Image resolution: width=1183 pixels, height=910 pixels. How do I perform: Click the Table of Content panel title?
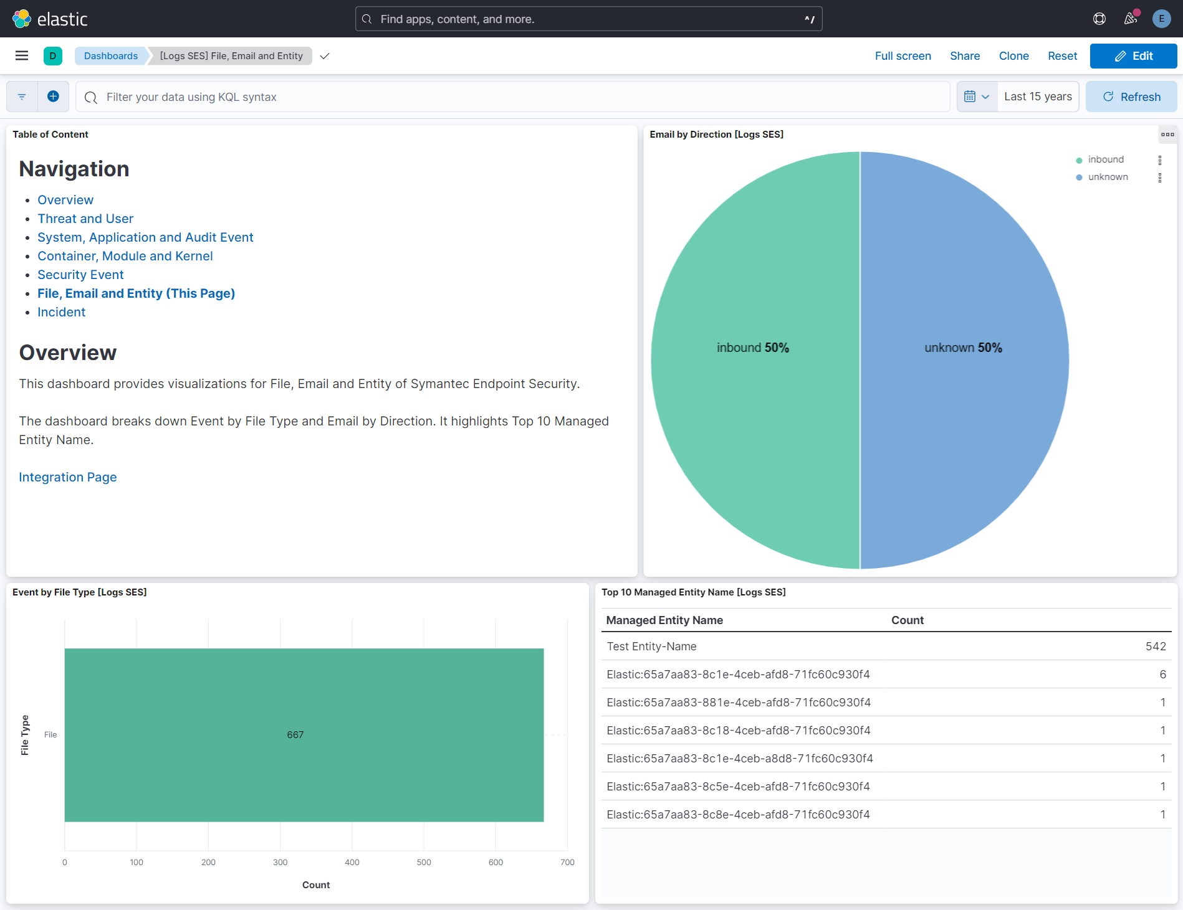(50, 135)
